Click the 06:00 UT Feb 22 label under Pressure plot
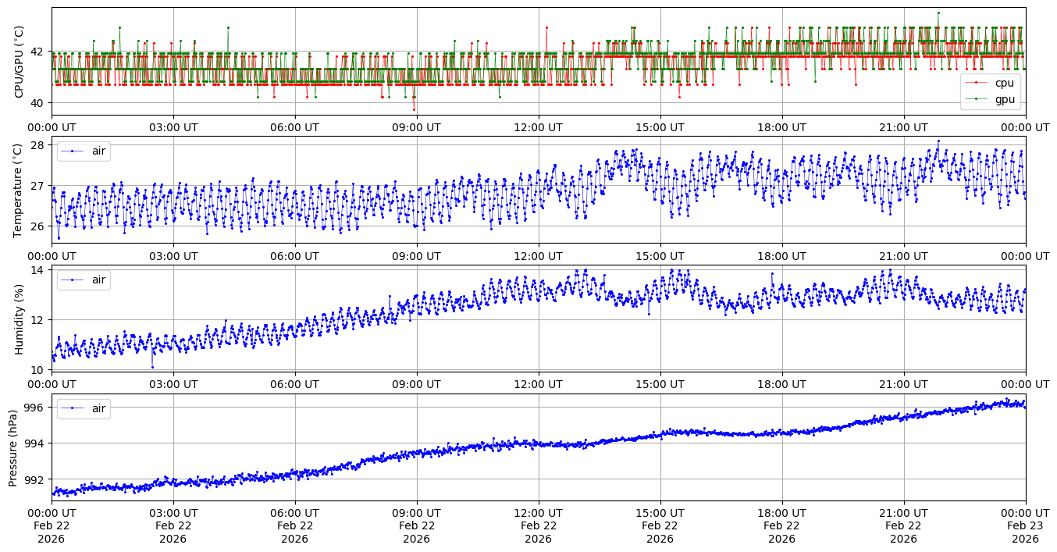 pyautogui.click(x=294, y=525)
